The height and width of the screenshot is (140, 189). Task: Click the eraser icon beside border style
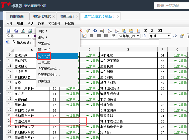point(175,36)
